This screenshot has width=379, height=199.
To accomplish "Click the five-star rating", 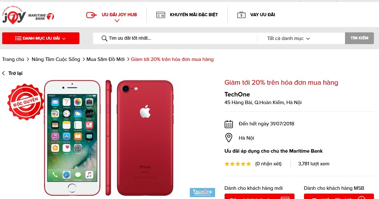I will pyautogui.click(x=238, y=164).
